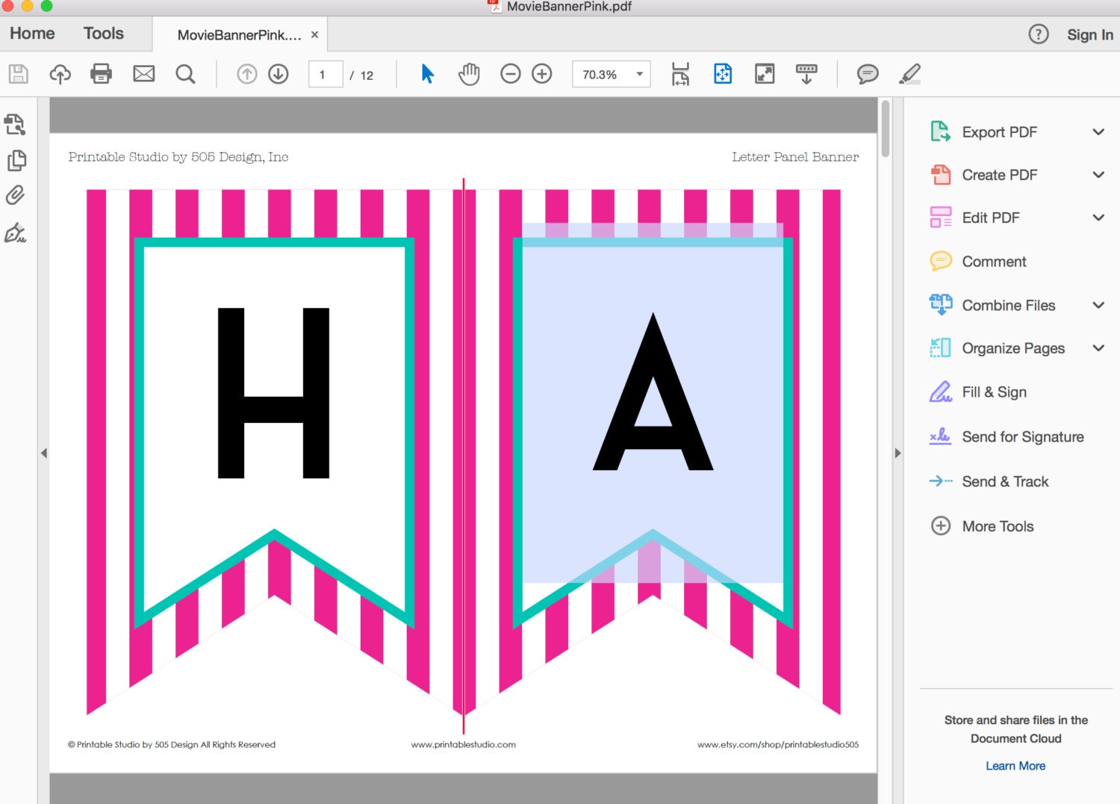1120x804 pixels.
Task: Expand the Export PDF options
Action: point(1098,132)
